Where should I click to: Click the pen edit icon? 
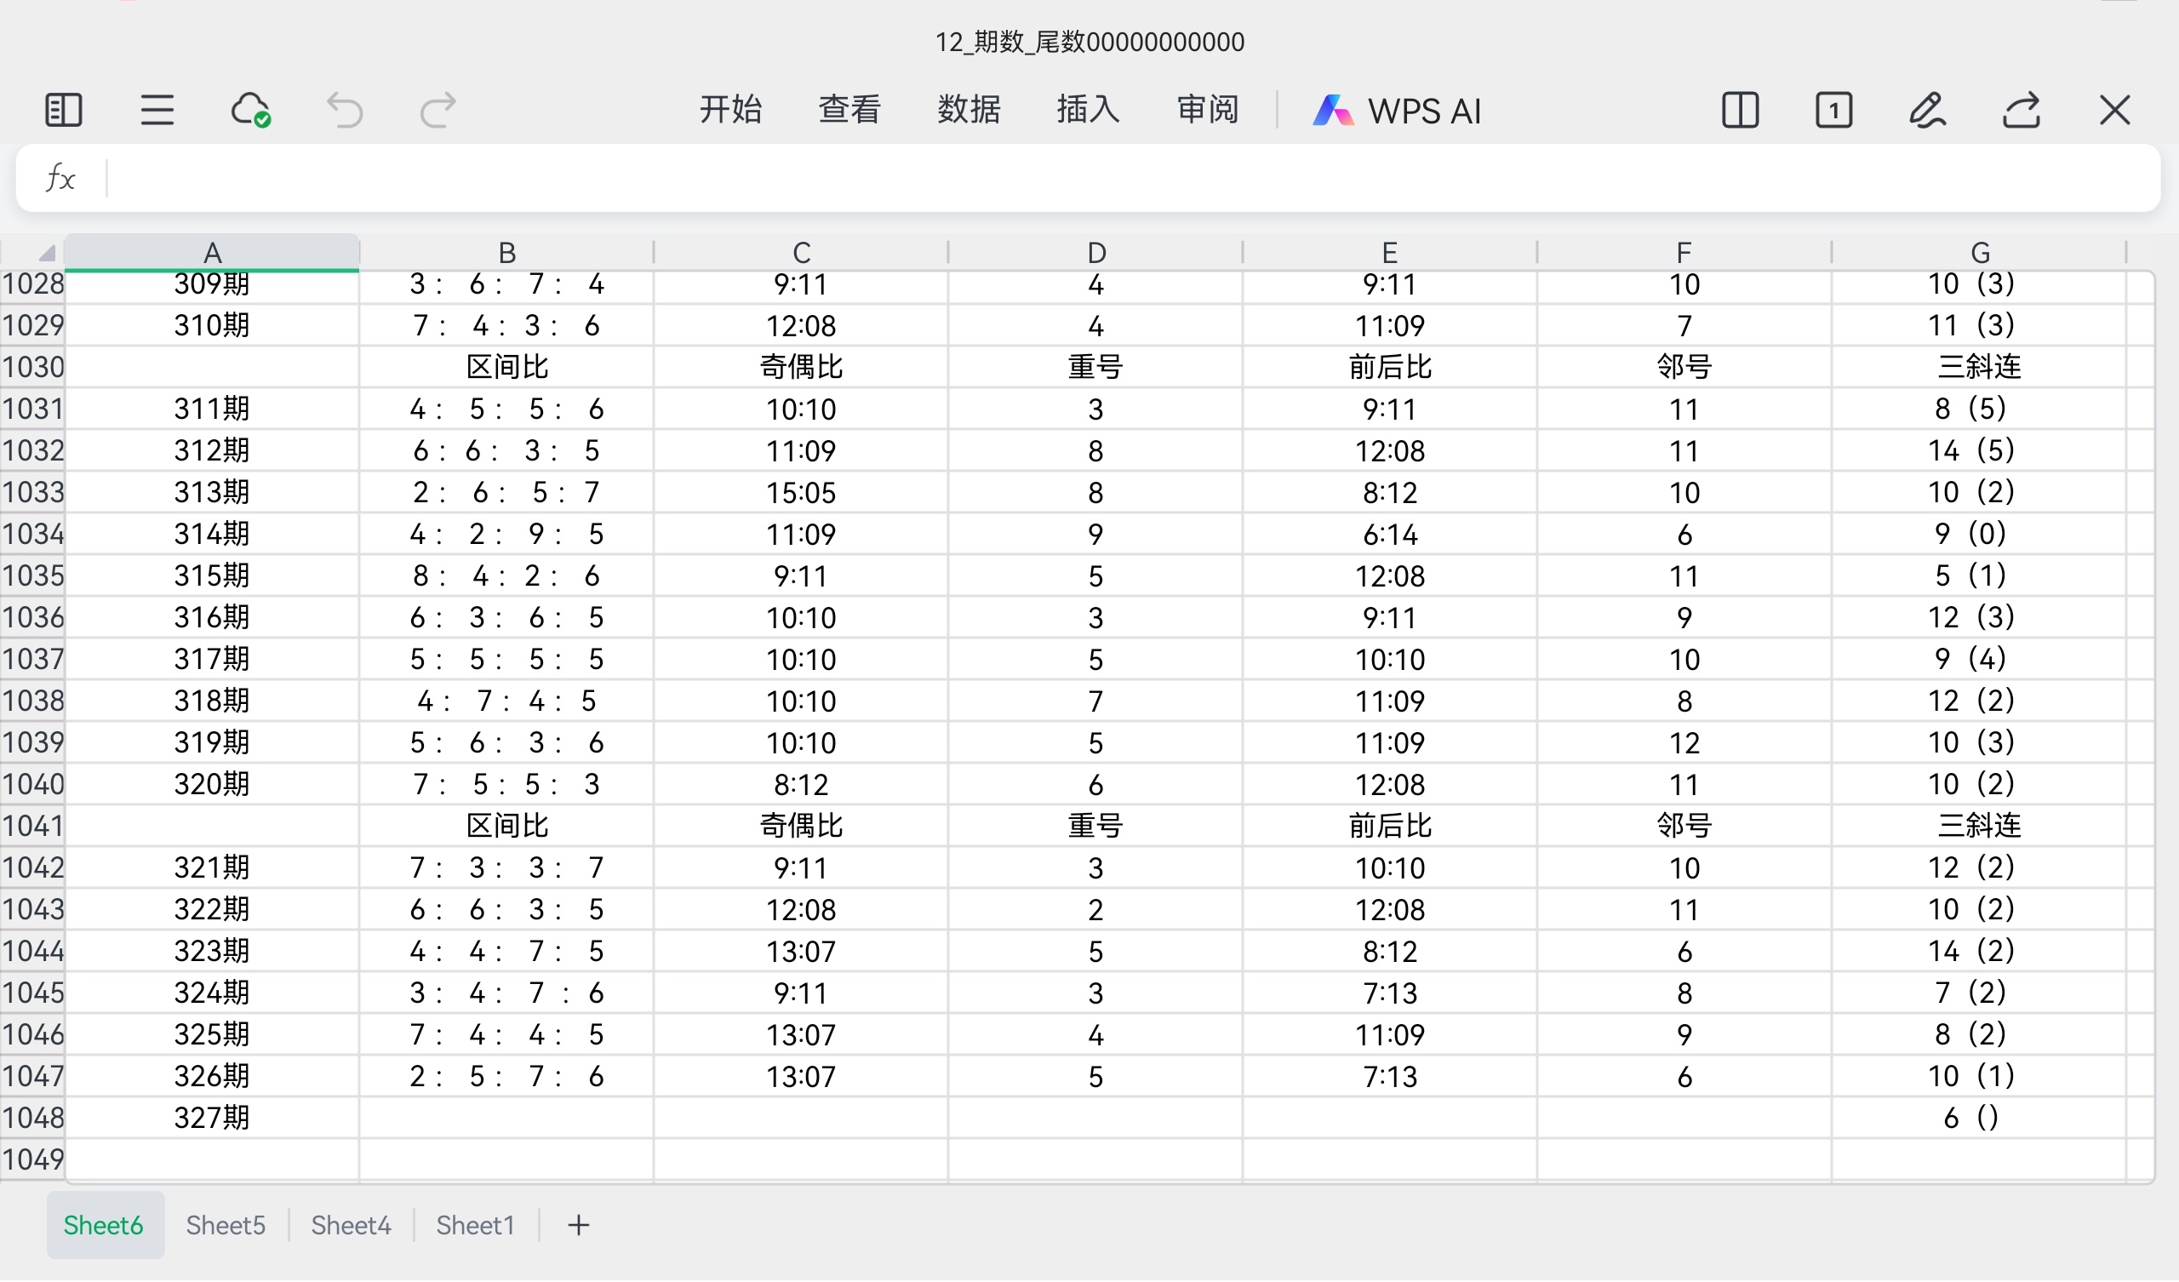click(1927, 111)
